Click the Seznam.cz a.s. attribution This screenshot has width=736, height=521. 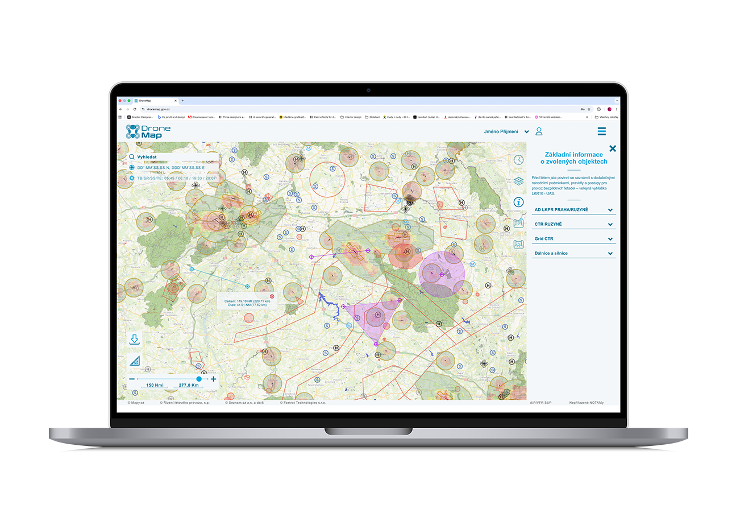(x=244, y=403)
